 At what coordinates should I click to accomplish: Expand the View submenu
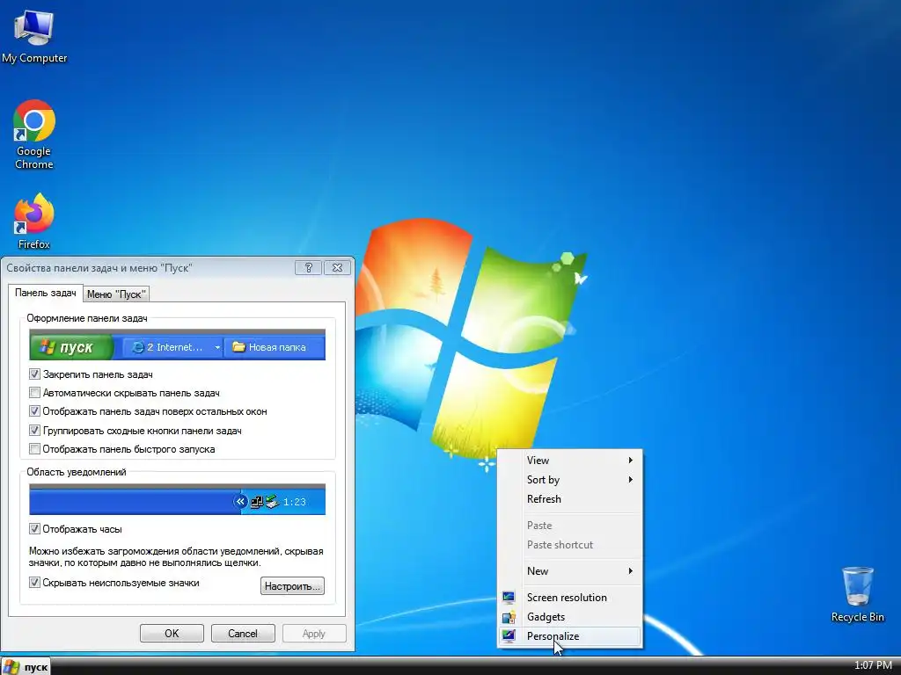(569, 461)
